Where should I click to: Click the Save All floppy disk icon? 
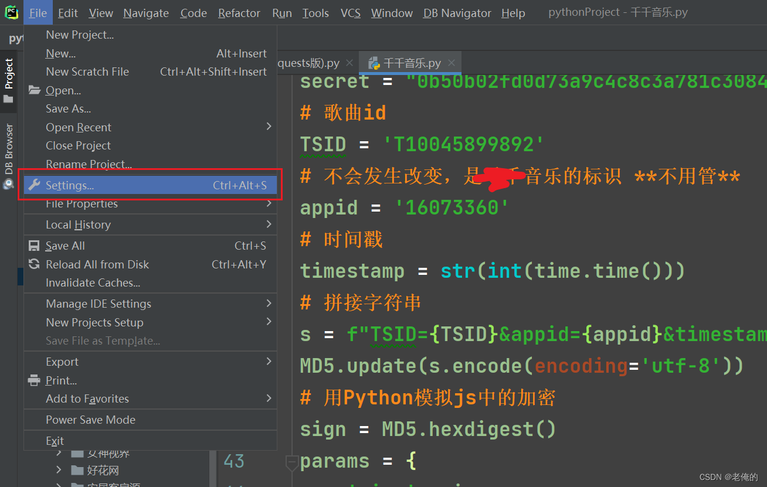(35, 246)
